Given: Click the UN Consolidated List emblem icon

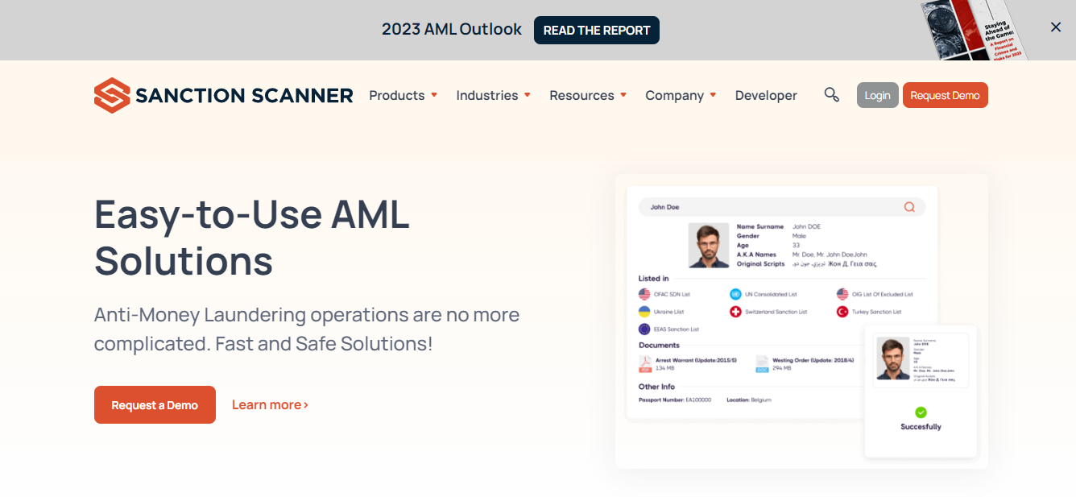Looking at the screenshot, I should (735, 294).
